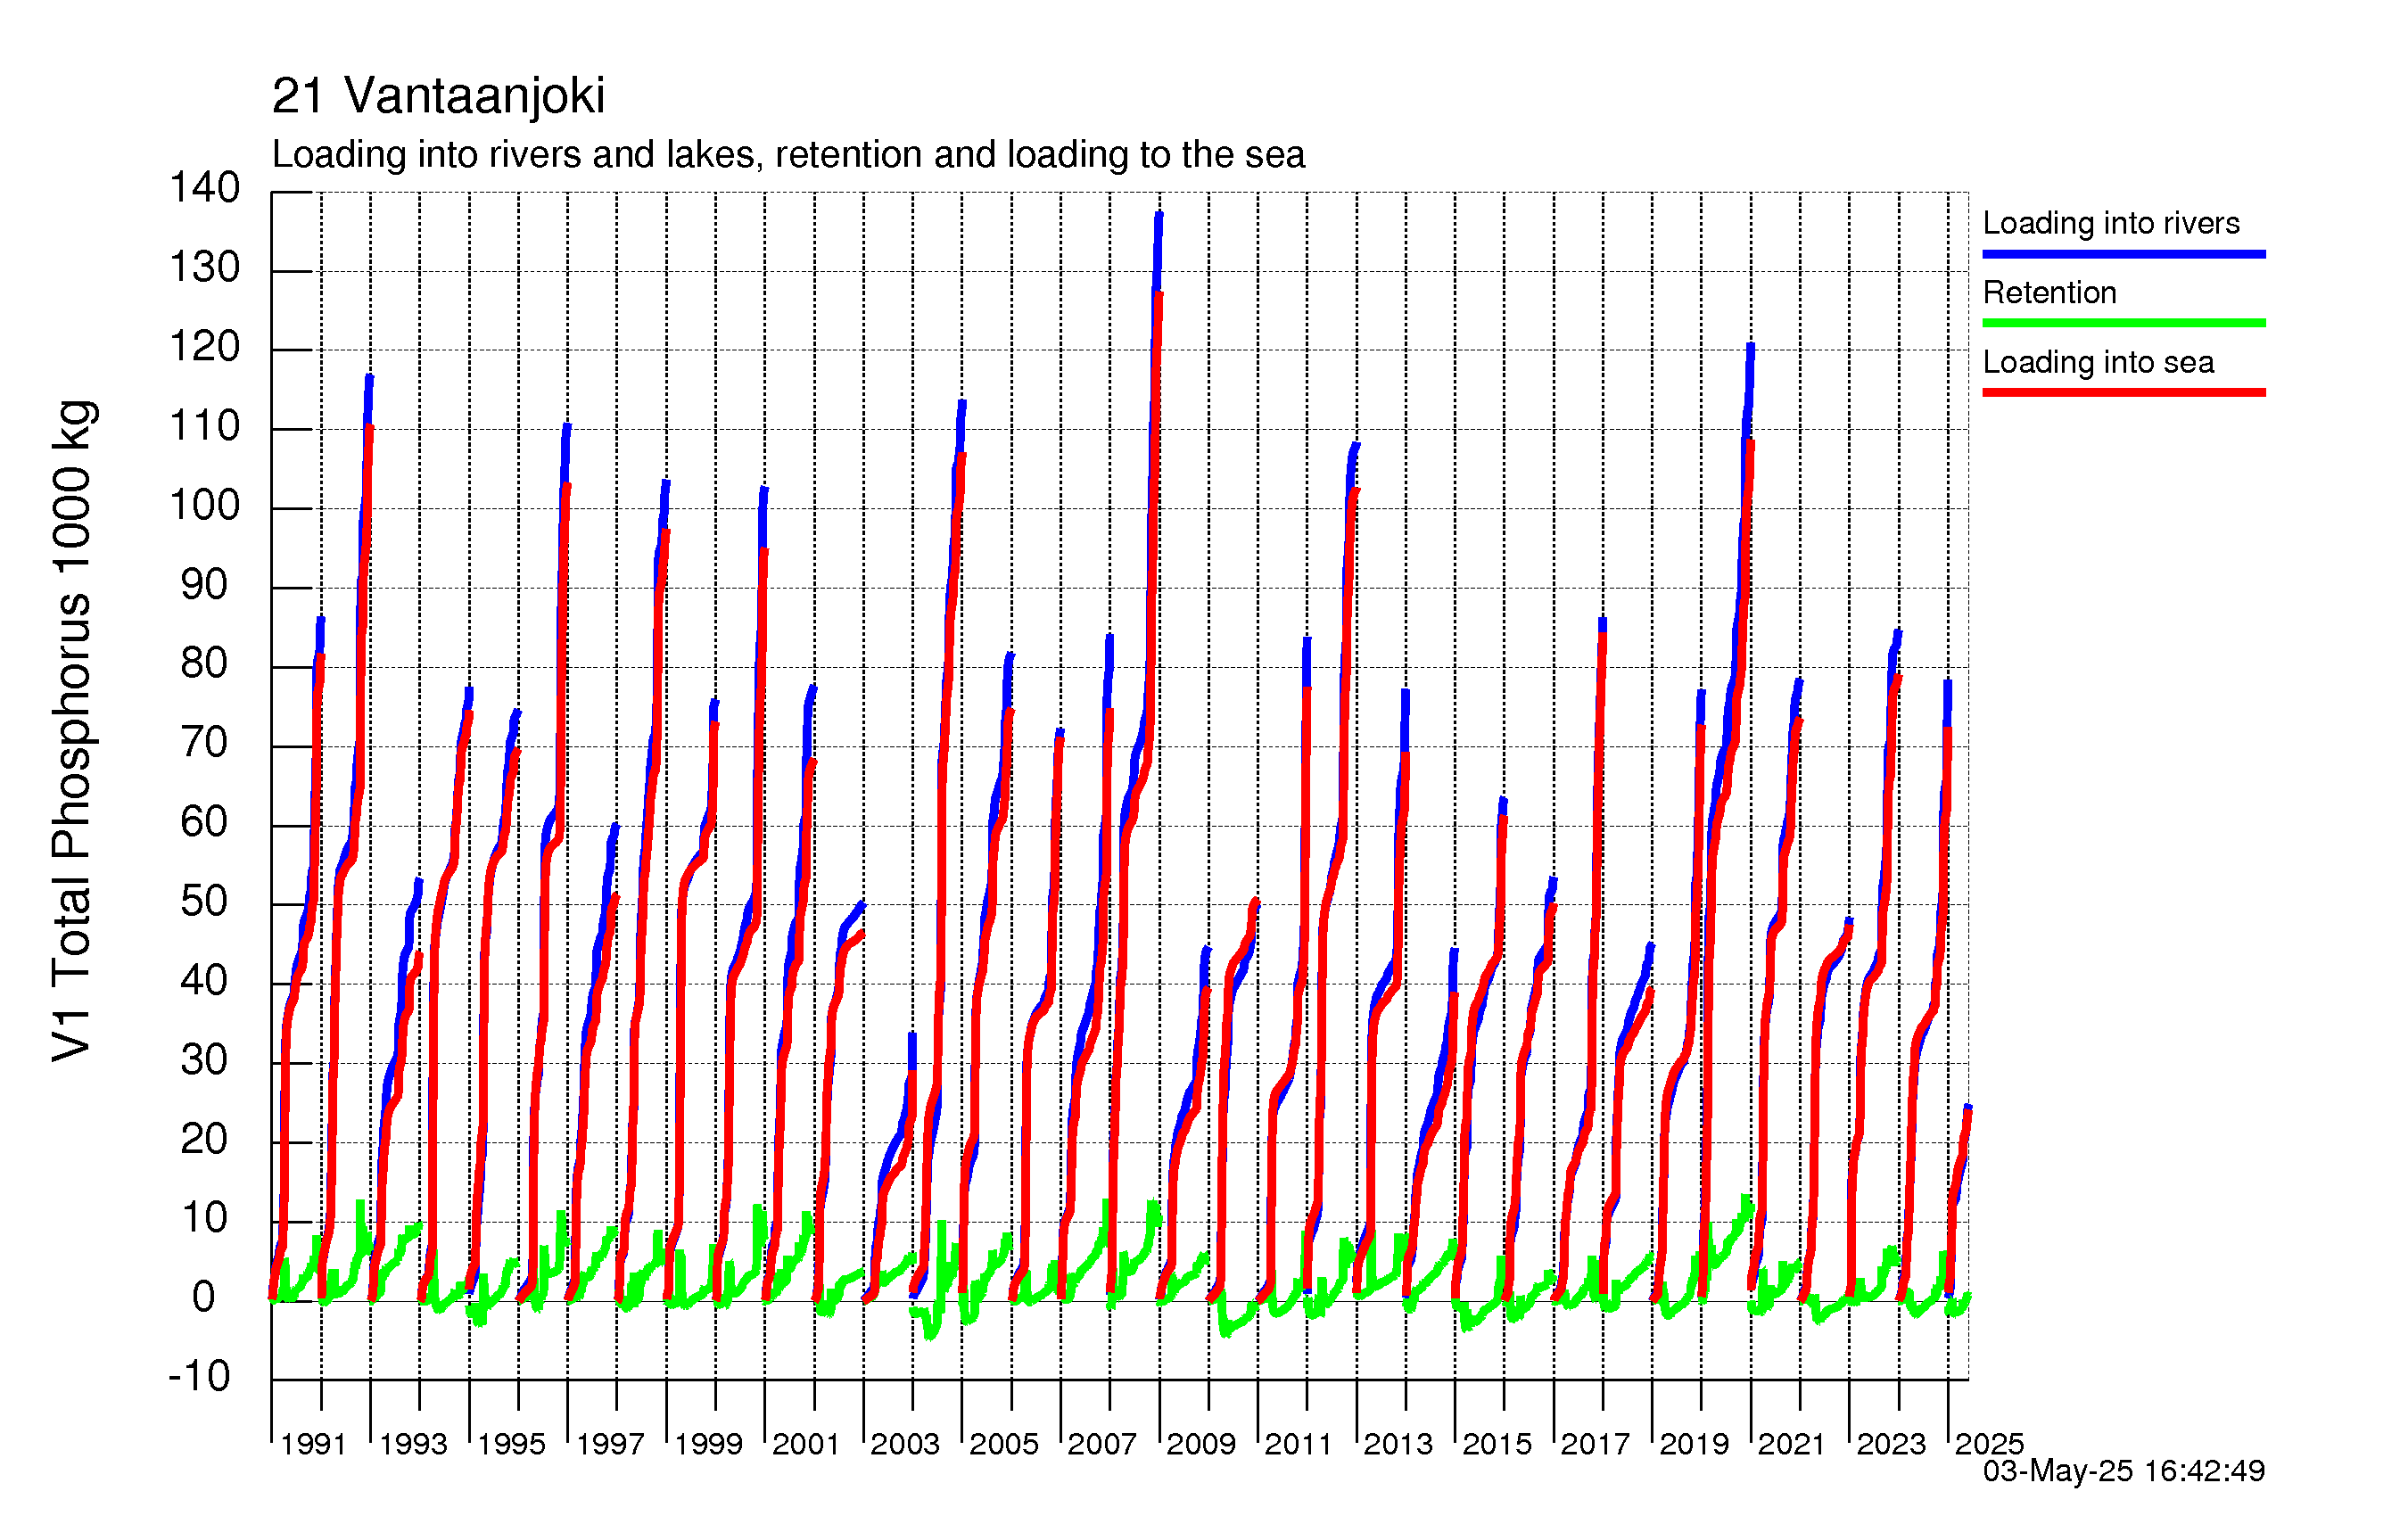Viewport: 2408px width, 1516px height.
Task: Click the y-axis value 40
Action: click(204, 980)
